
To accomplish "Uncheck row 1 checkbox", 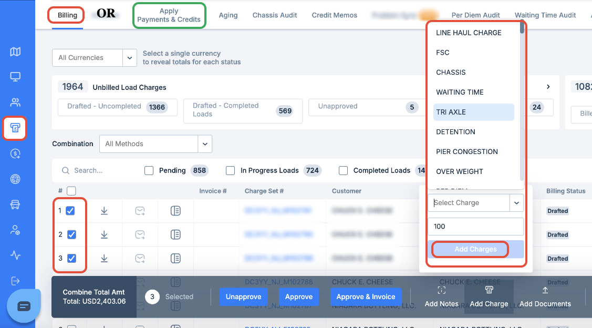I will coord(70,211).
